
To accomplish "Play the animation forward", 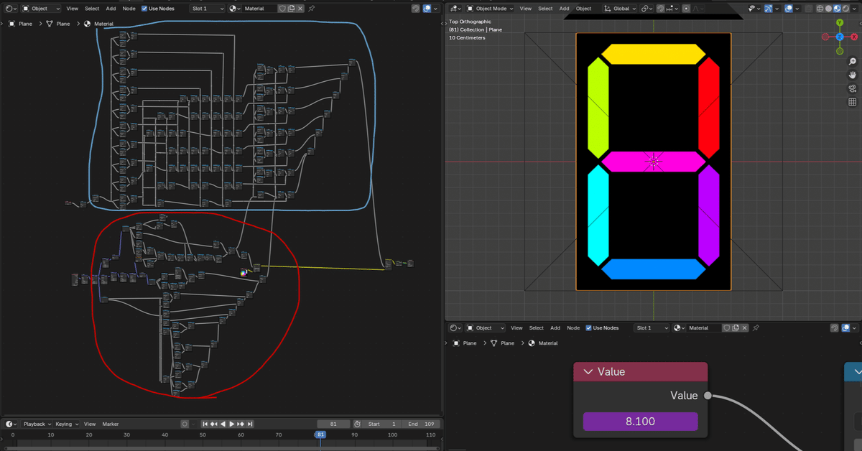I will (231, 424).
